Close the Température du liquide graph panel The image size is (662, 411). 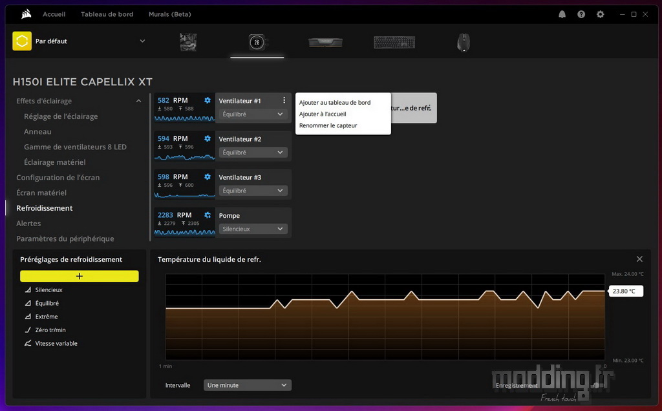(639, 259)
